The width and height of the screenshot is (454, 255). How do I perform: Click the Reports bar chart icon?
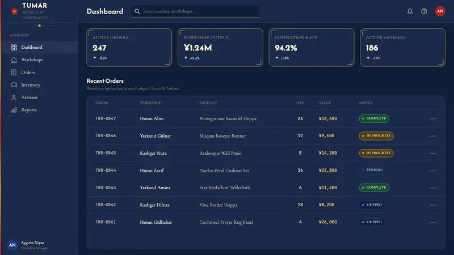[14, 109]
